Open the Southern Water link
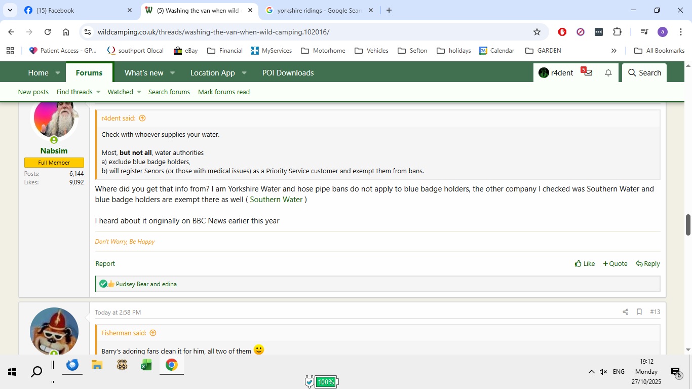Viewport: 692px width, 389px height. point(276,200)
